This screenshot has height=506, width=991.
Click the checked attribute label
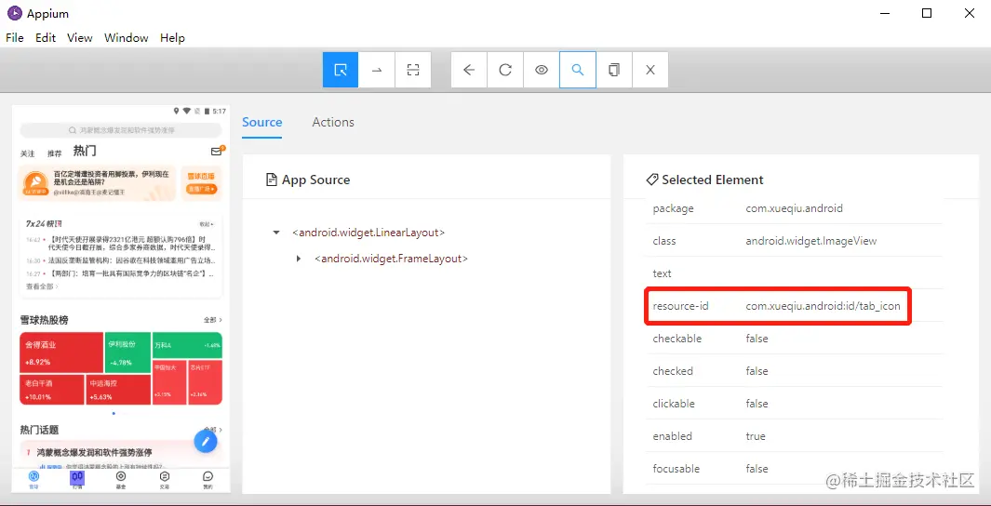pyautogui.click(x=673, y=371)
